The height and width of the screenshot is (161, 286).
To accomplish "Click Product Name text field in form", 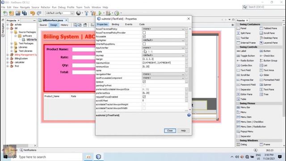I will [84, 50].
